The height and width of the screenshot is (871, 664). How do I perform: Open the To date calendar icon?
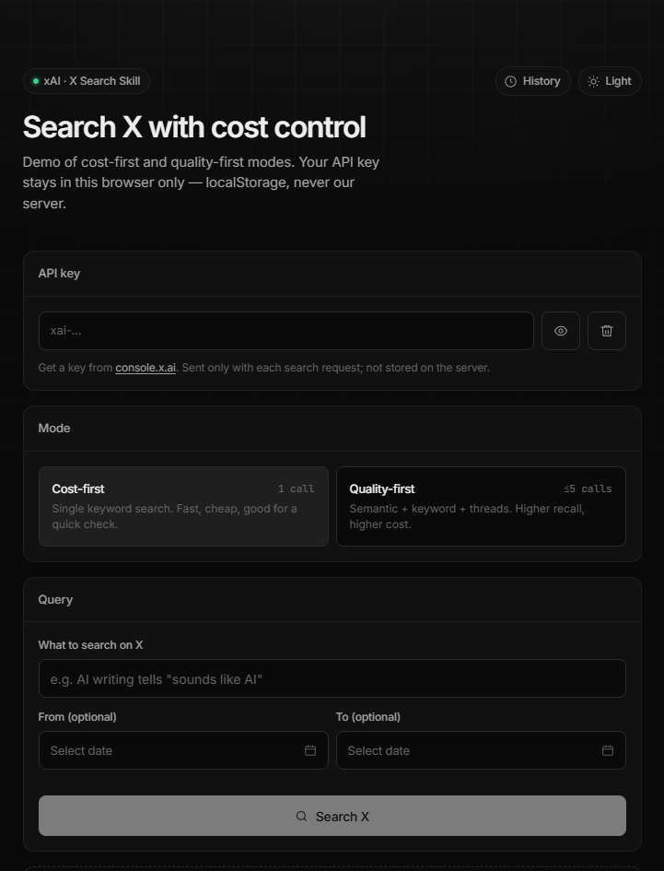tap(608, 750)
